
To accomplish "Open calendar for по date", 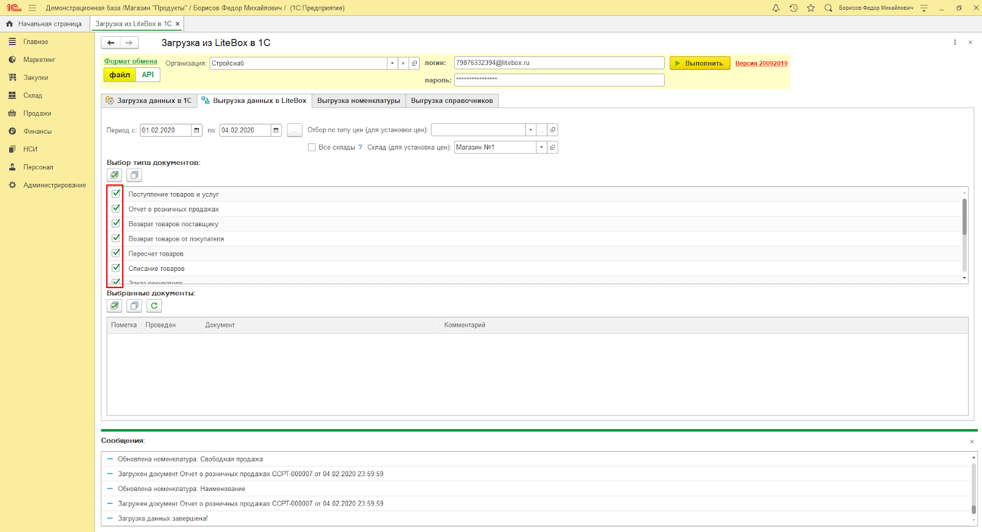I will [276, 130].
